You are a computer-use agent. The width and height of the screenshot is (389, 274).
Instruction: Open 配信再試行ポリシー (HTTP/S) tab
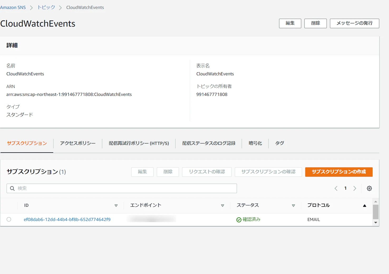tap(139, 143)
